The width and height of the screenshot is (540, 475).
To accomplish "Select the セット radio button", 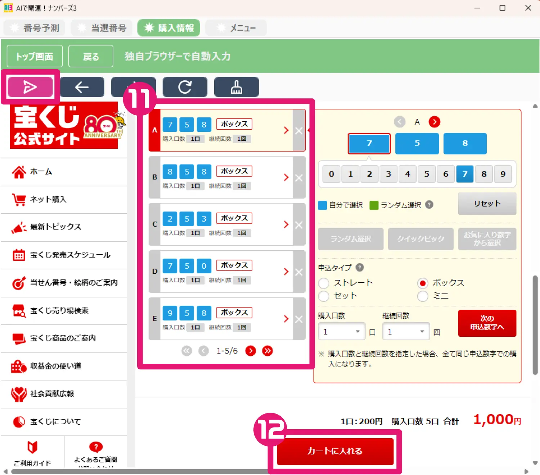I will pos(323,296).
